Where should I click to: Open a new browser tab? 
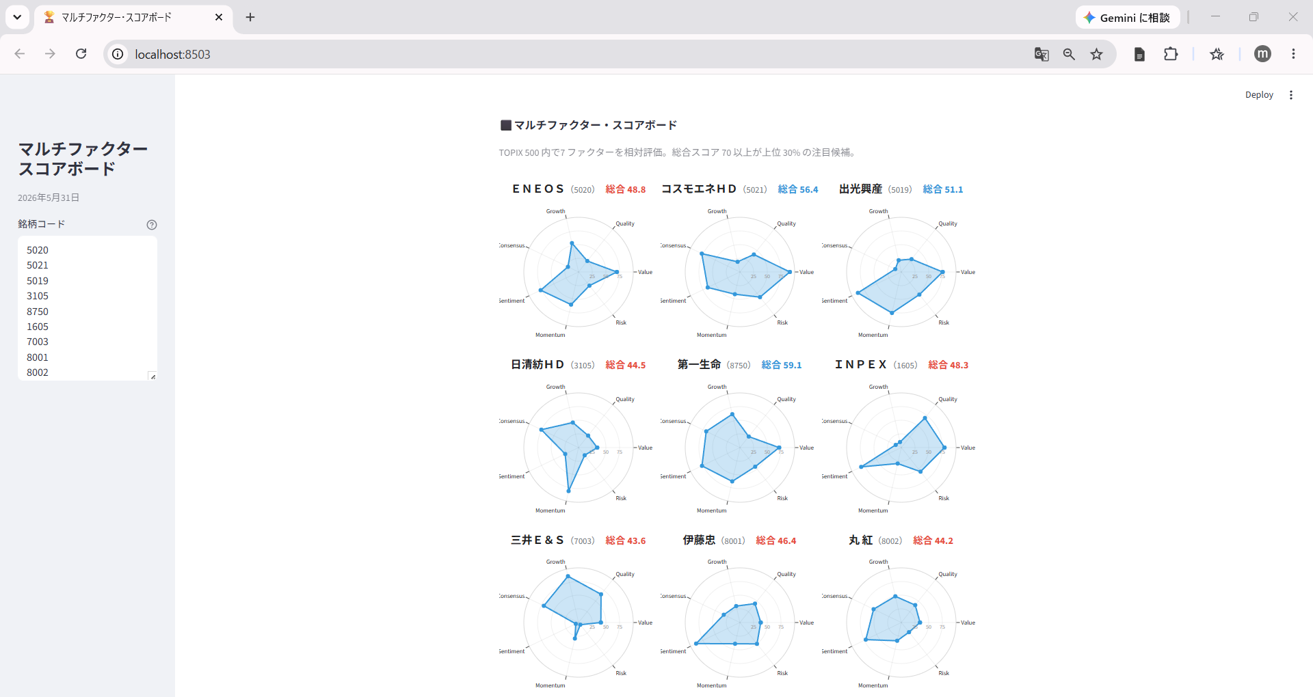tap(250, 17)
